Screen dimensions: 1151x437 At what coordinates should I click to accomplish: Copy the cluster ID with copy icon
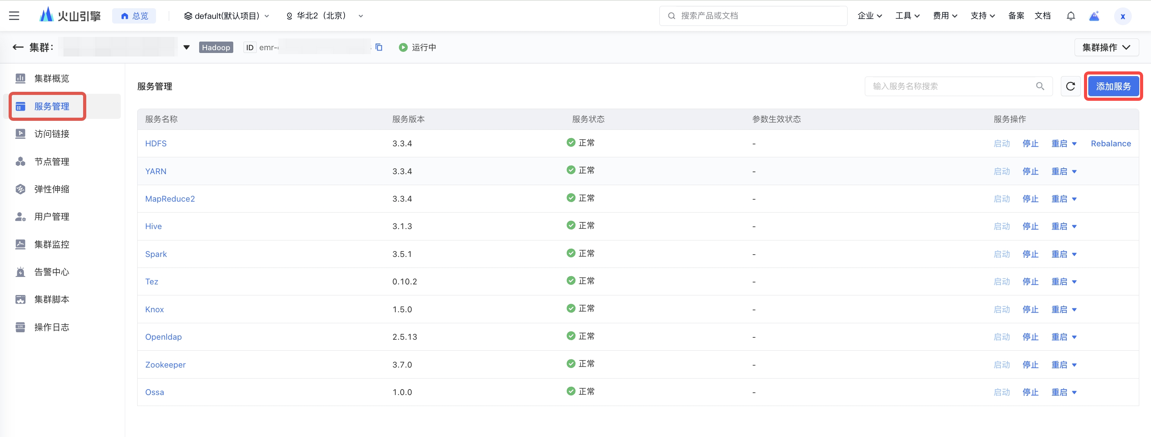point(379,47)
